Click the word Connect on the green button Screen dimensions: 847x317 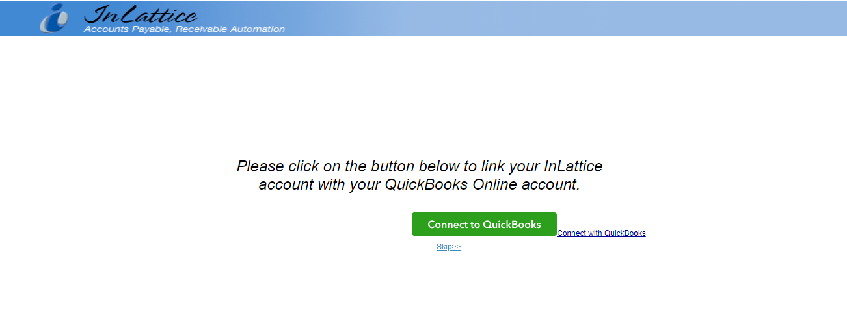pyautogui.click(x=447, y=225)
